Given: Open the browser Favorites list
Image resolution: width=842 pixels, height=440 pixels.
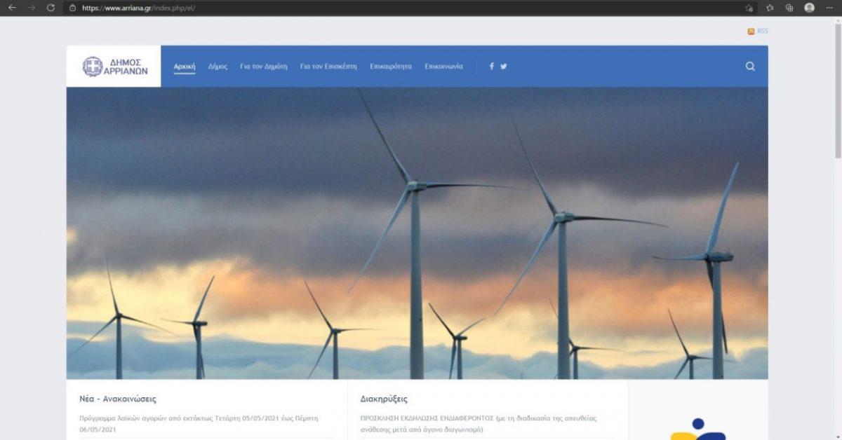Looking at the screenshot, I should coord(770,8).
